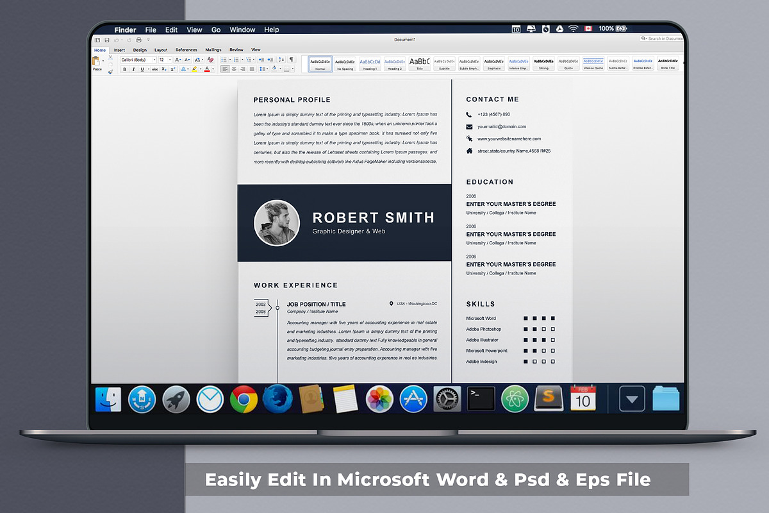769x513 pixels.
Task: Open the App Store from the dock
Action: (x=413, y=399)
